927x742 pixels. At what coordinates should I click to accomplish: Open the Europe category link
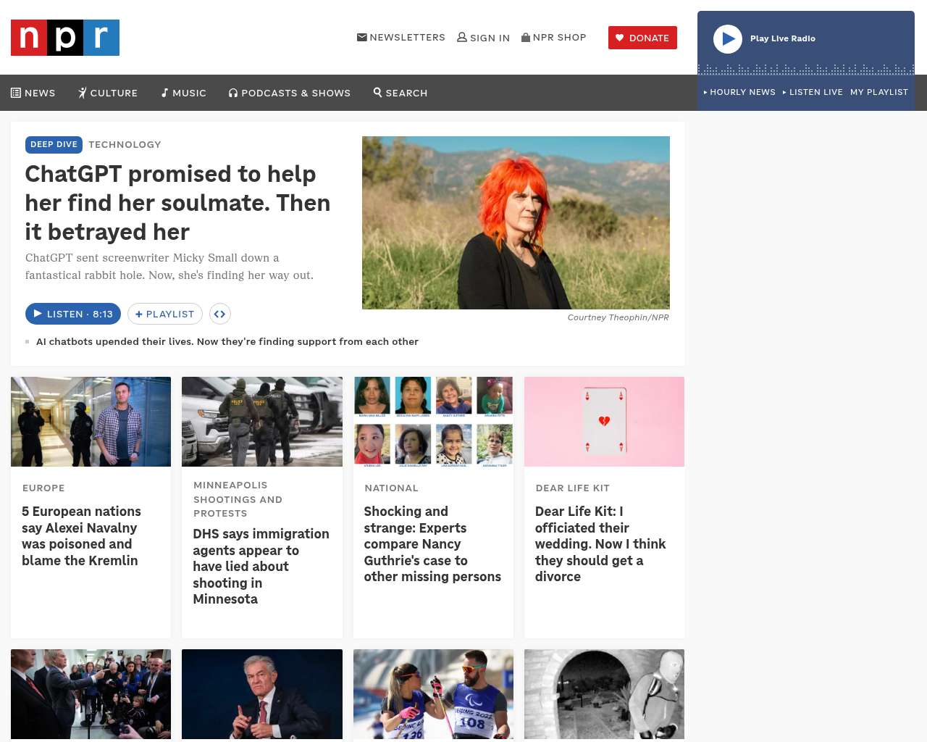click(43, 488)
